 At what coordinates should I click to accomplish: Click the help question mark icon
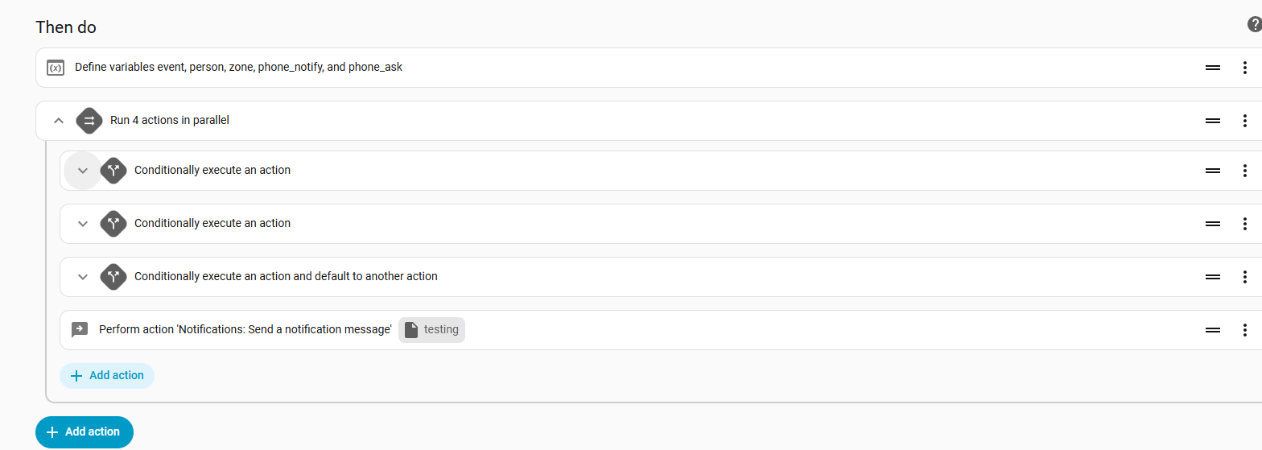coord(1254,25)
